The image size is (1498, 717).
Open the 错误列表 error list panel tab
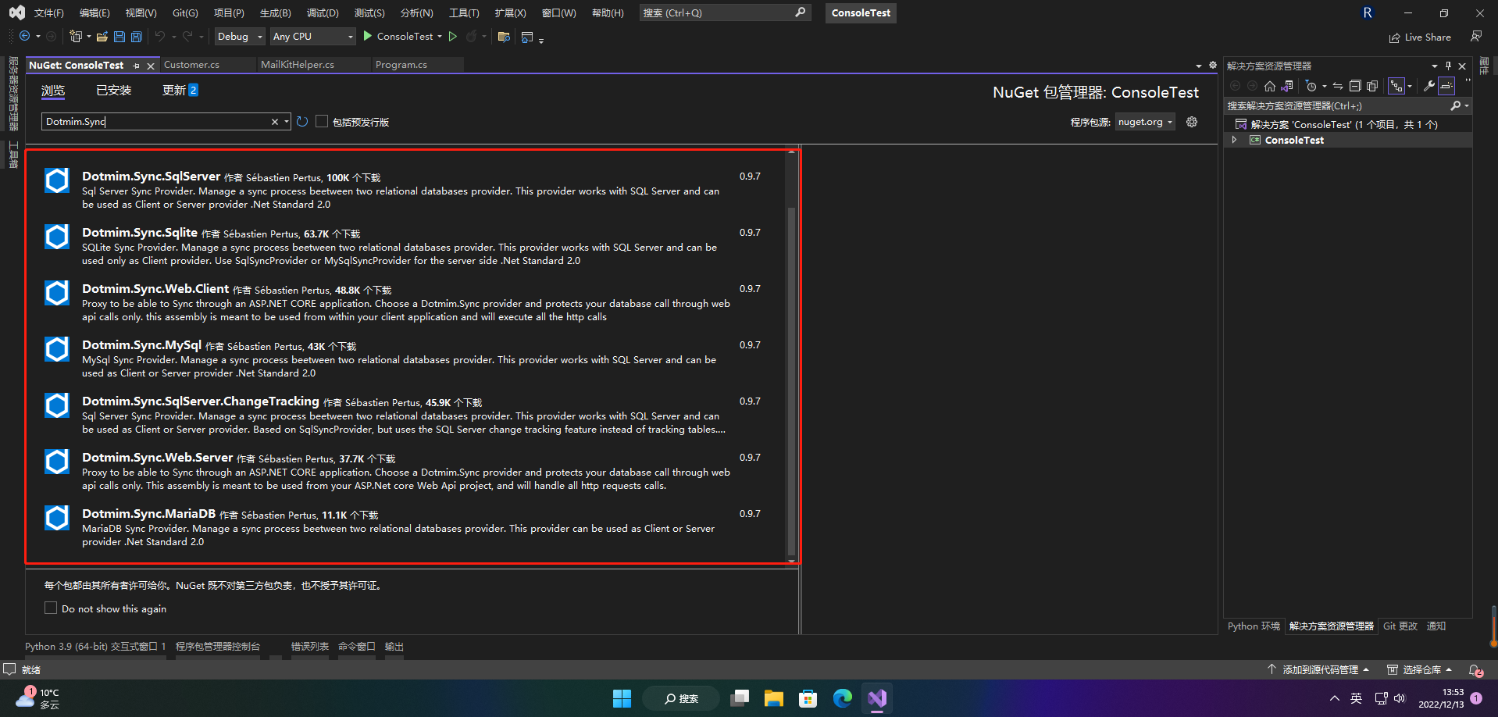click(x=310, y=647)
